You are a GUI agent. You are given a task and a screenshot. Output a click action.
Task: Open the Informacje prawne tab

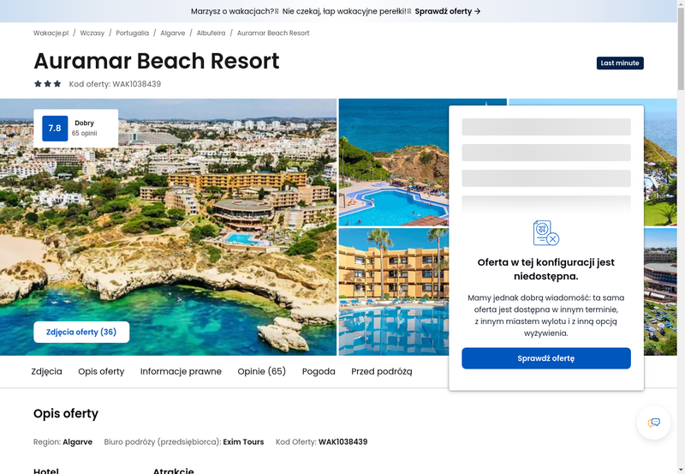tap(181, 371)
